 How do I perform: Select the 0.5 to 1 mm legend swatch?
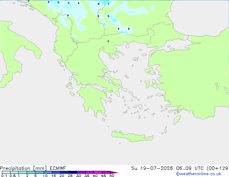[14, 172]
